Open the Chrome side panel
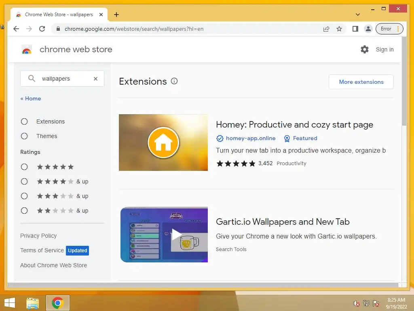The image size is (414, 311). tap(355, 29)
